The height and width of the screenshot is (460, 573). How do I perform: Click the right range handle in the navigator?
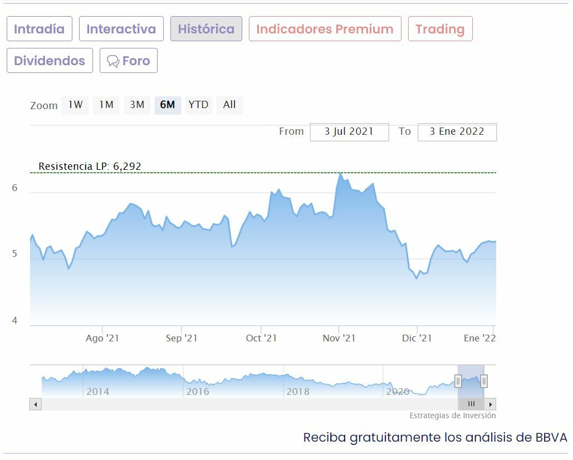coord(484,381)
